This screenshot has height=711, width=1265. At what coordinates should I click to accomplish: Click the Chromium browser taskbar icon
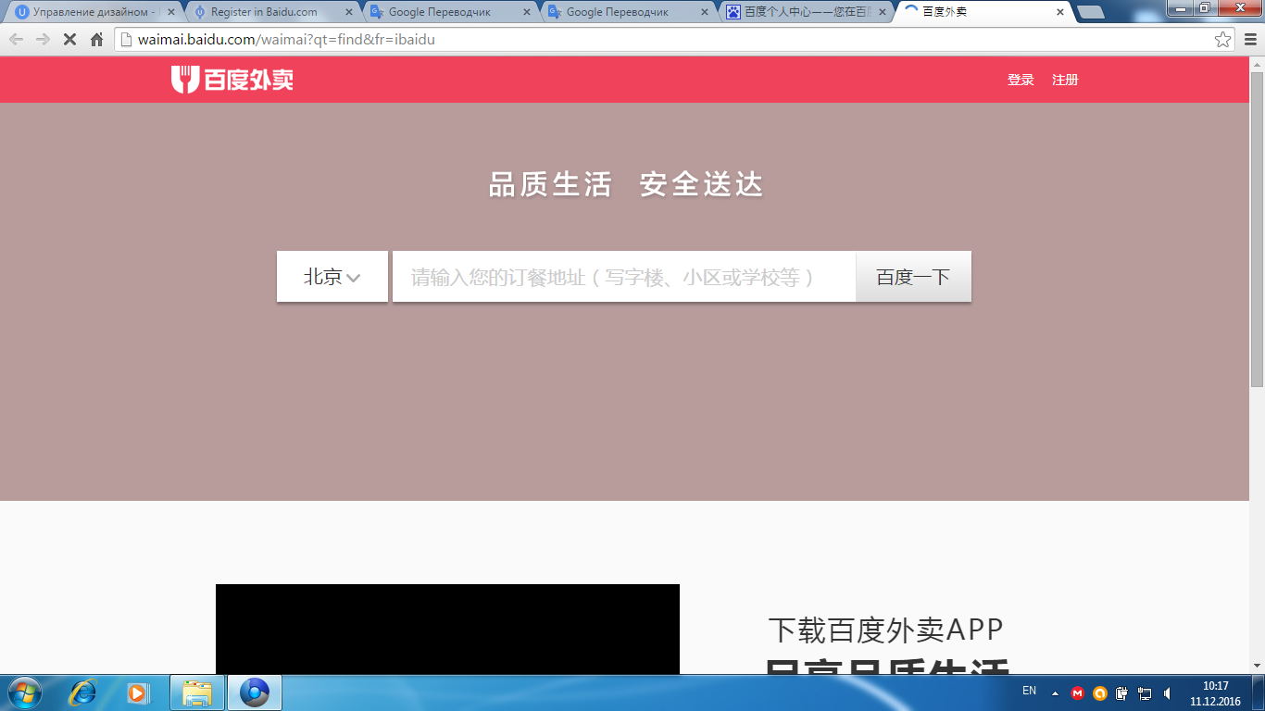pos(254,692)
